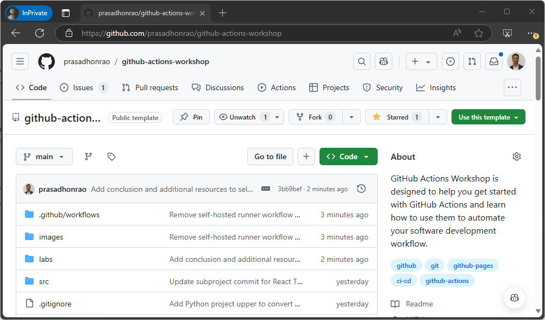The height and width of the screenshot is (320, 545).
Task: View commit history with the clock icon
Action: pyautogui.click(x=361, y=188)
